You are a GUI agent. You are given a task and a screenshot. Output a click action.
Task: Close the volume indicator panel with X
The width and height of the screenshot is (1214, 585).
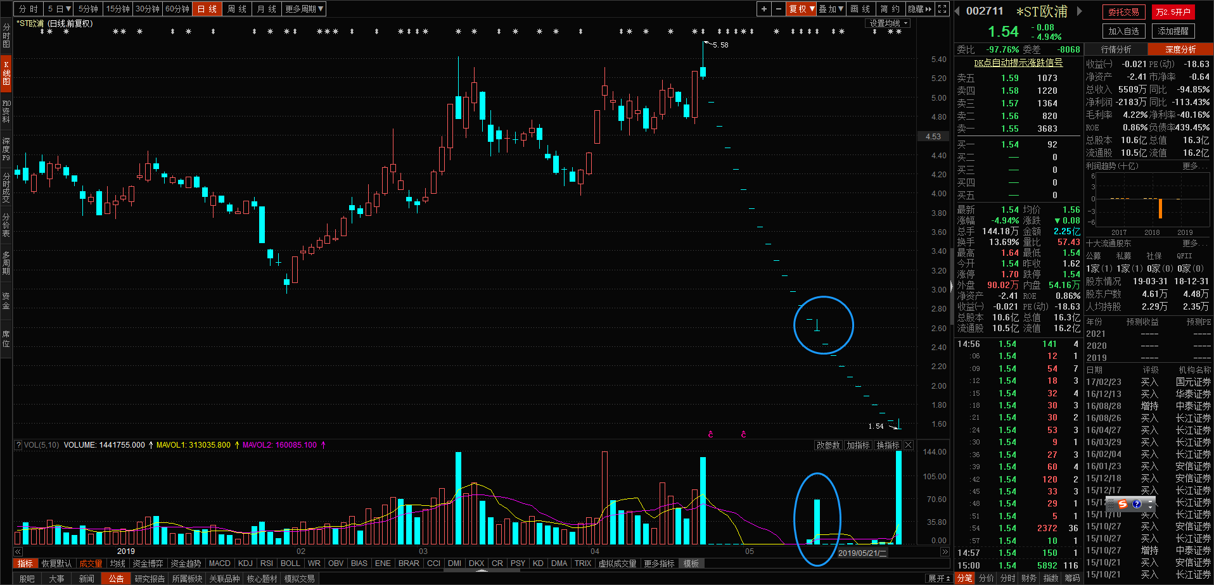tap(908, 445)
